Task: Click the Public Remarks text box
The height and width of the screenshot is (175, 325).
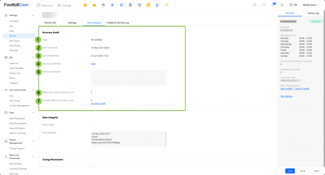Action: click(129, 139)
